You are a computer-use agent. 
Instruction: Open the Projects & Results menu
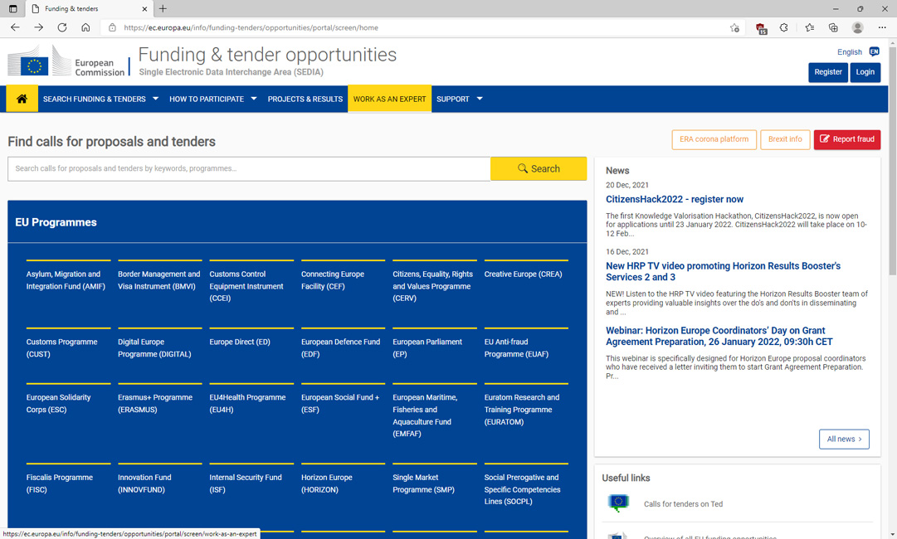coord(305,99)
